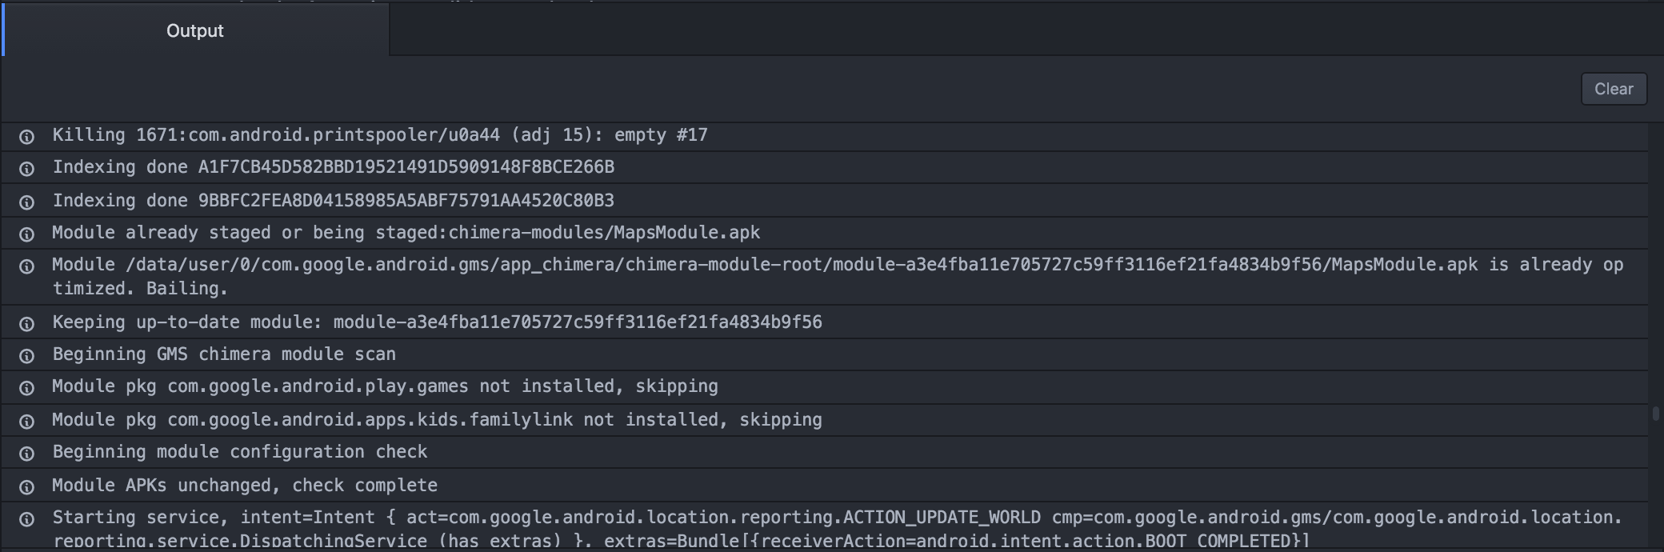Screen dimensions: 1664x552
Task: Click the vertical scrollbar thumb of output log
Action: pos(1655,414)
